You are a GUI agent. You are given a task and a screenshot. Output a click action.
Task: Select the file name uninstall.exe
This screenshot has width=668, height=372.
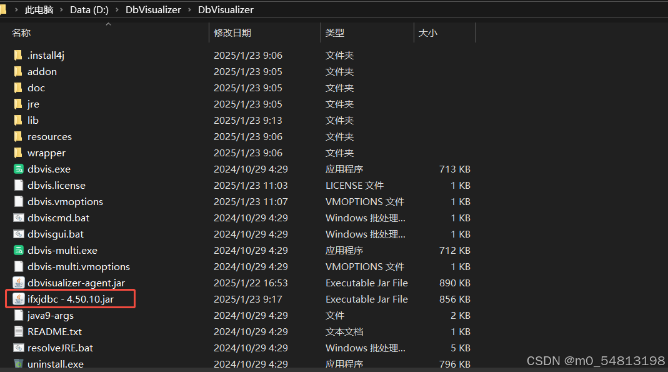pos(56,364)
